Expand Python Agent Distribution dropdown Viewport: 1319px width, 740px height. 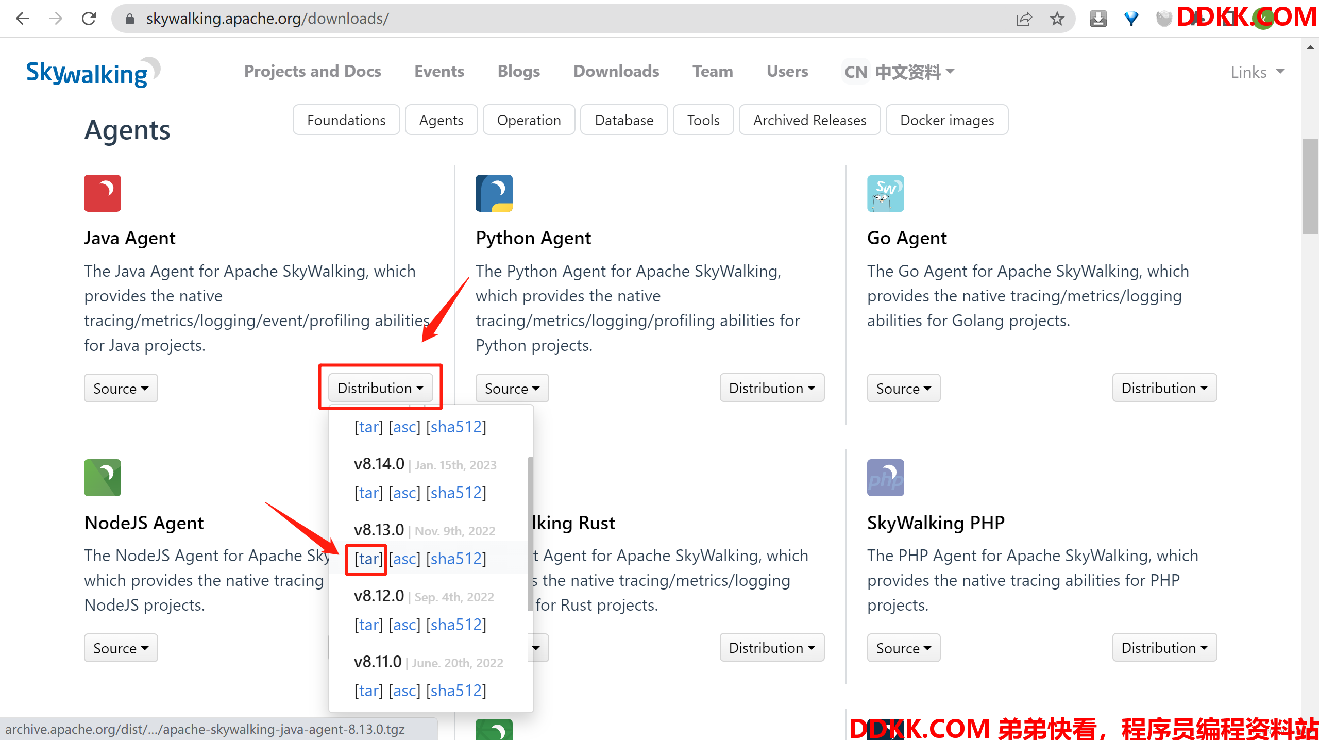pos(772,388)
